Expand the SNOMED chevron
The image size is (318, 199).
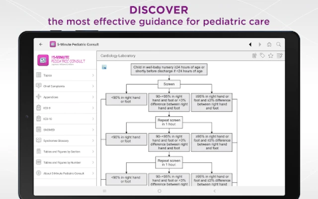coord(93,130)
